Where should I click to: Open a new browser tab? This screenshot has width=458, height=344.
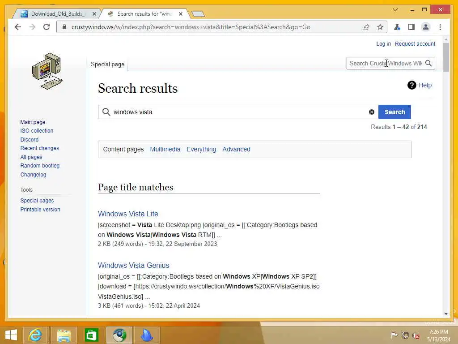pyautogui.click(x=198, y=14)
